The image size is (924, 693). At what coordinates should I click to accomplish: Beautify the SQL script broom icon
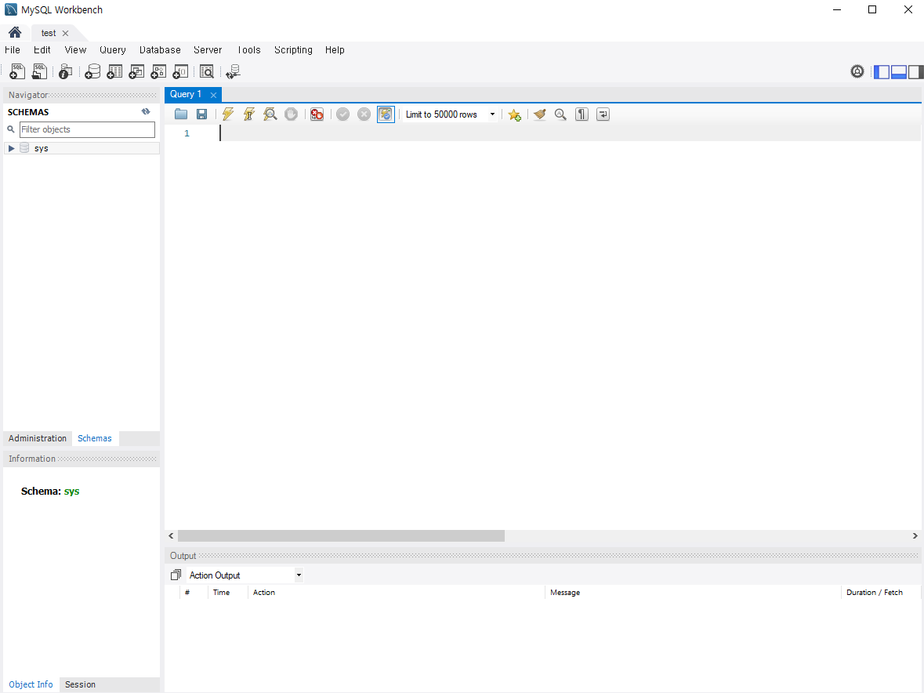540,114
